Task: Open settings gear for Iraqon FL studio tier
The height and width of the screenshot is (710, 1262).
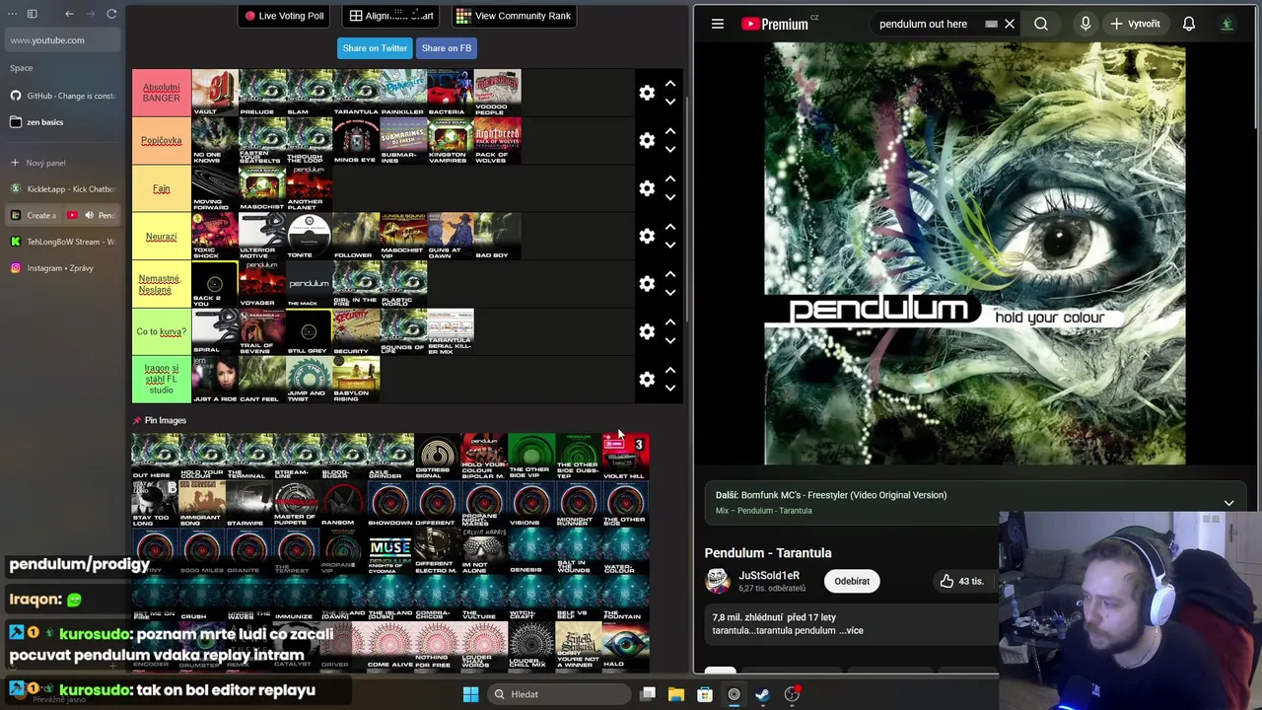Action: point(647,380)
